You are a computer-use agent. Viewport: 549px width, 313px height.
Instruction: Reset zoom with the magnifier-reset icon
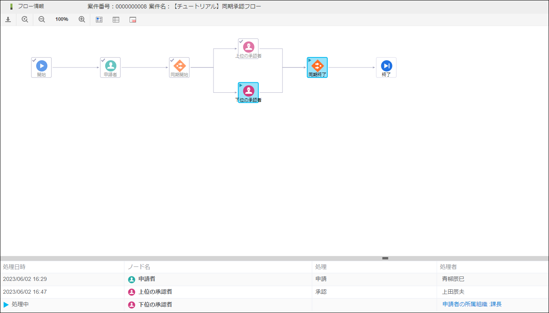pyautogui.click(x=25, y=19)
